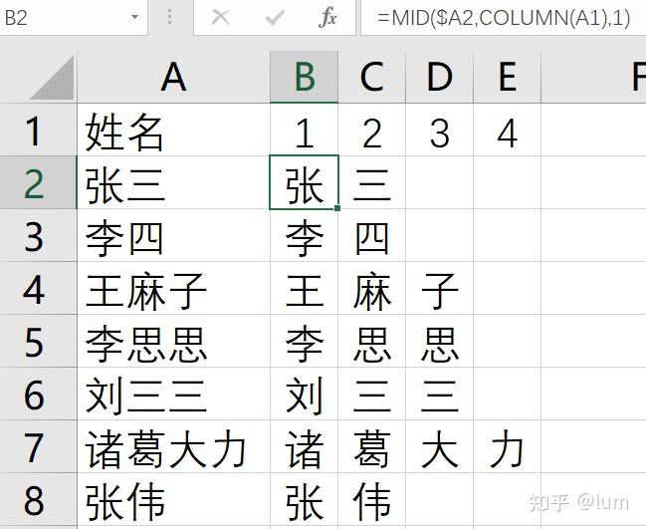Click the Select All triangle corner

(x=53, y=78)
